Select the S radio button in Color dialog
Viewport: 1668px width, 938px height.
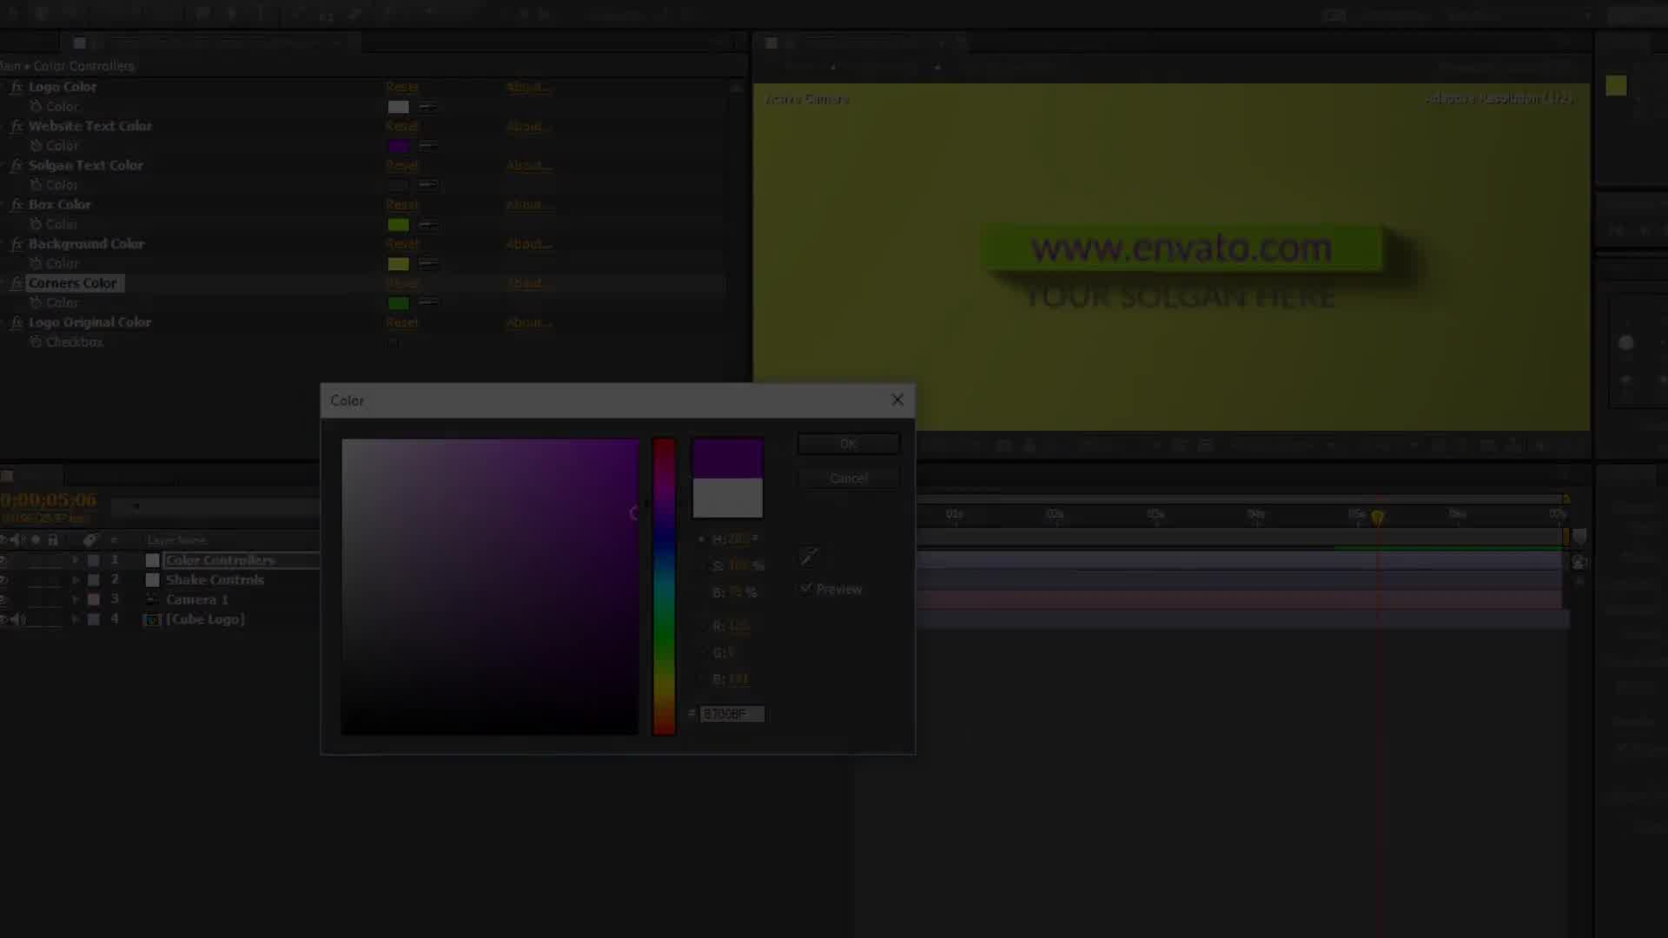[702, 565]
